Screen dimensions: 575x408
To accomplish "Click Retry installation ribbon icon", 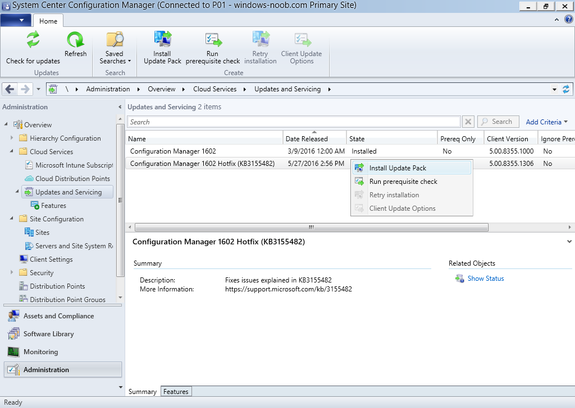I will [x=261, y=40].
